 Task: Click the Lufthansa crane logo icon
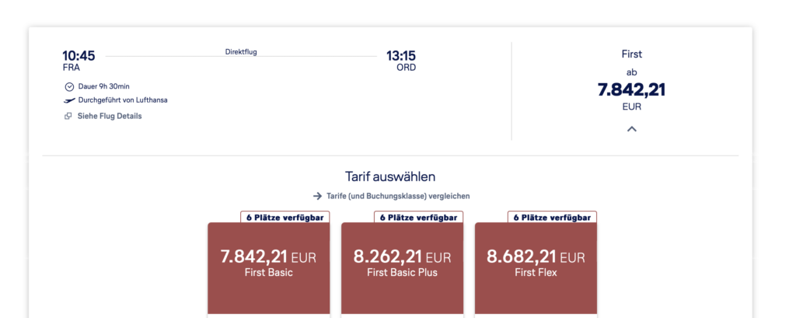69,100
